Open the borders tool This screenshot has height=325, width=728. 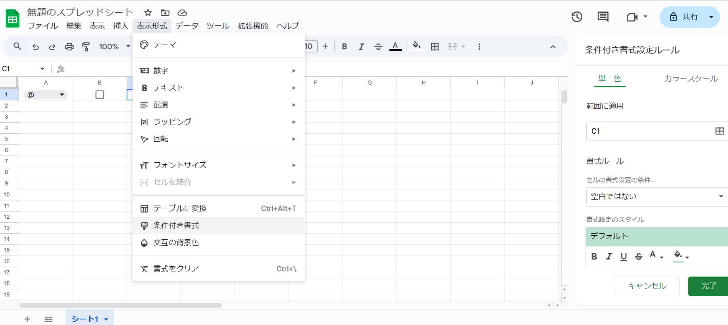click(435, 46)
